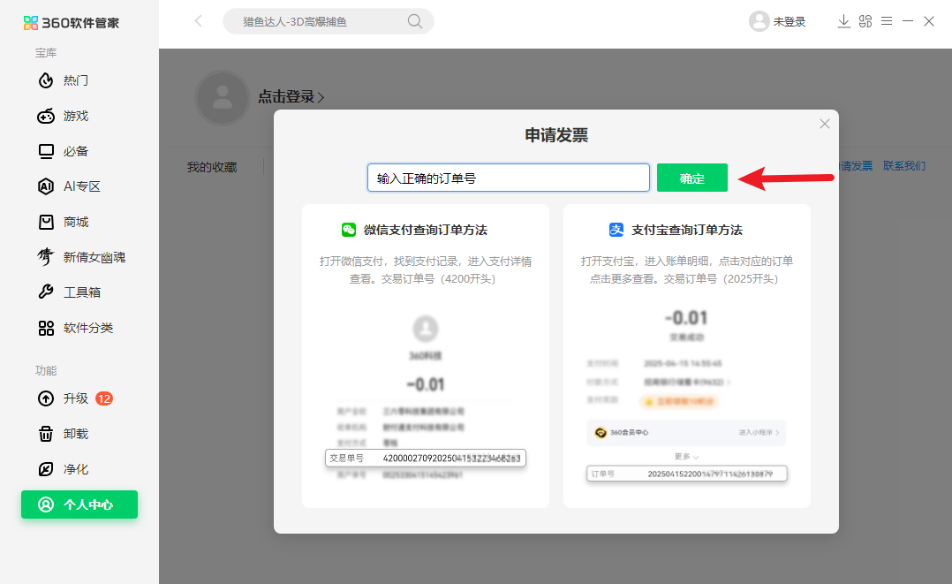Click the 卸载 trash icon
The image size is (952, 584).
coord(46,434)
